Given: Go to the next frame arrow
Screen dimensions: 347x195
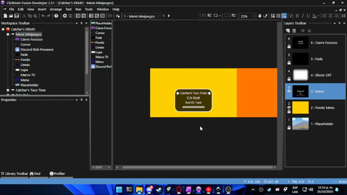Looking at the screenshot, I should coord(169,16).
